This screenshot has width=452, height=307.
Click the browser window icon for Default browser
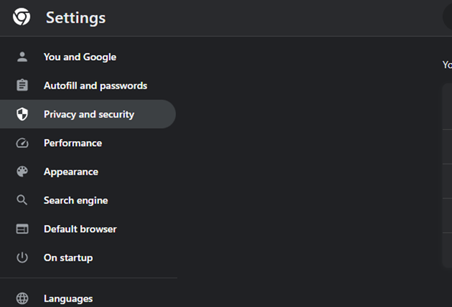tap(22, 229)
